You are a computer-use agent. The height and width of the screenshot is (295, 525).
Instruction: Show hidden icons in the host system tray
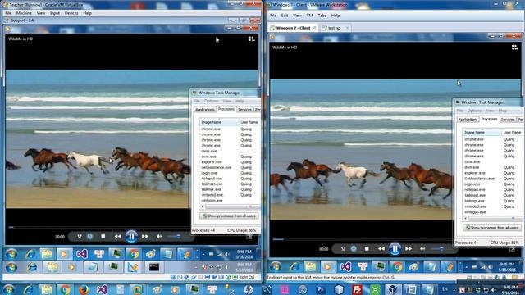point(454,289)
